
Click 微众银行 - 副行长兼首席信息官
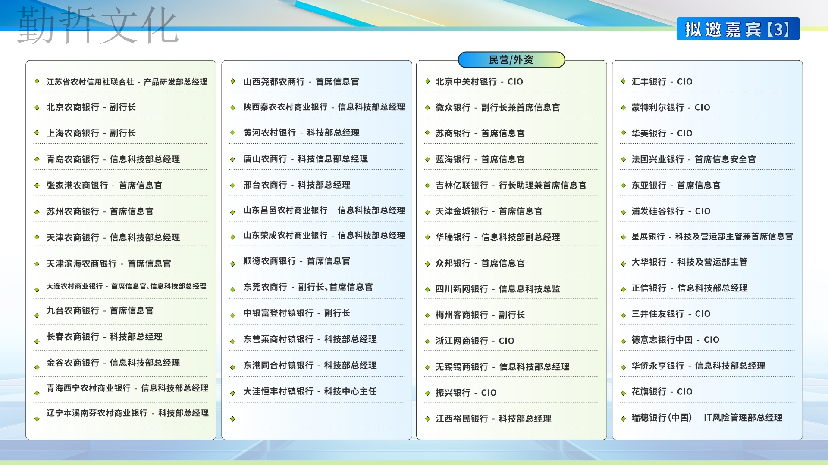click(x=498, y=107)
